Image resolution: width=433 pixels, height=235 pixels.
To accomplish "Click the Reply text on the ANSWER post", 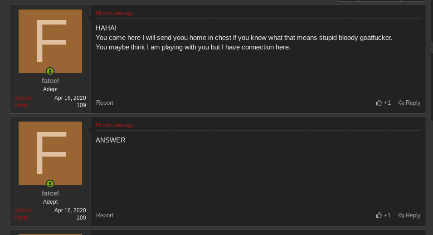I will pyautogui.click(x=413, y=215).
